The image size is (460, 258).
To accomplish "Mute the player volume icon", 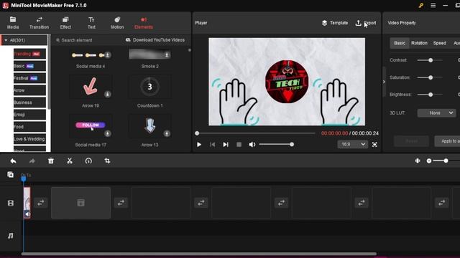I will click(252, 145).
